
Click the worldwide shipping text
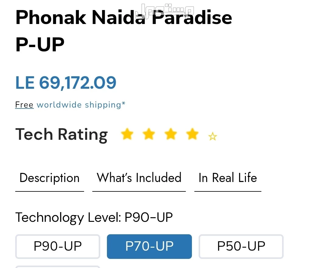[x=81, y=105]
